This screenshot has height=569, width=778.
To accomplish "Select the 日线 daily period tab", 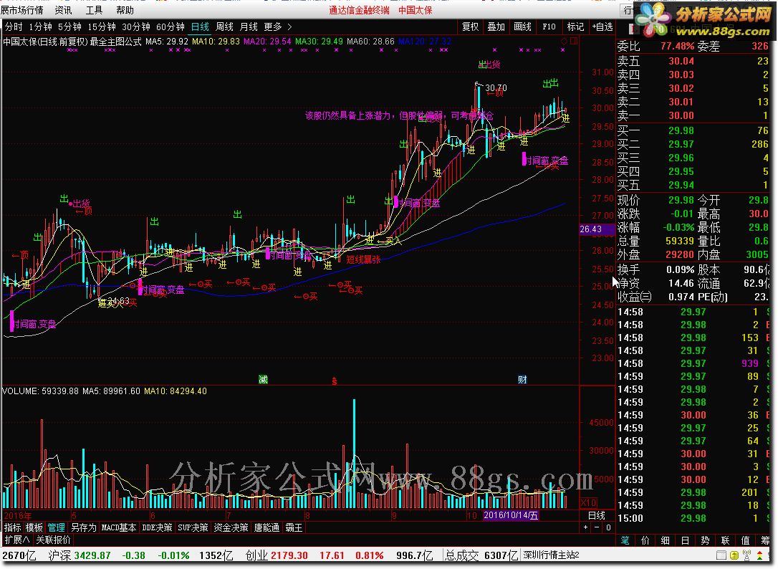I will 200,27.
